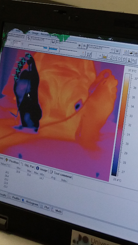Click the yellow icon next to spot tool

[x=105, y=57]
